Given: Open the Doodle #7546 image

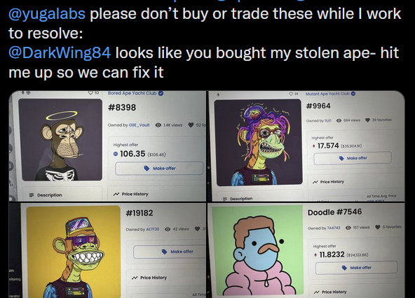Looking at the screenshot, I should (257, 250).
